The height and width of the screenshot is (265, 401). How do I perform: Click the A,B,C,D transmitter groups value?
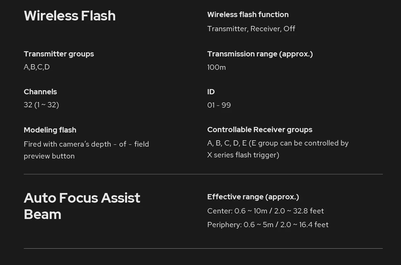[37, 67]
